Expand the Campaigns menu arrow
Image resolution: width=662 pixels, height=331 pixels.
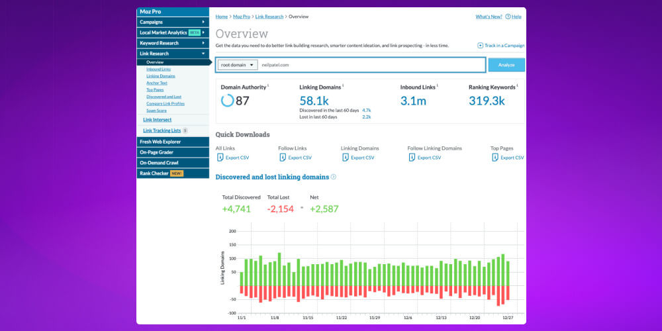pyautogui.click(x=203, y=22)
